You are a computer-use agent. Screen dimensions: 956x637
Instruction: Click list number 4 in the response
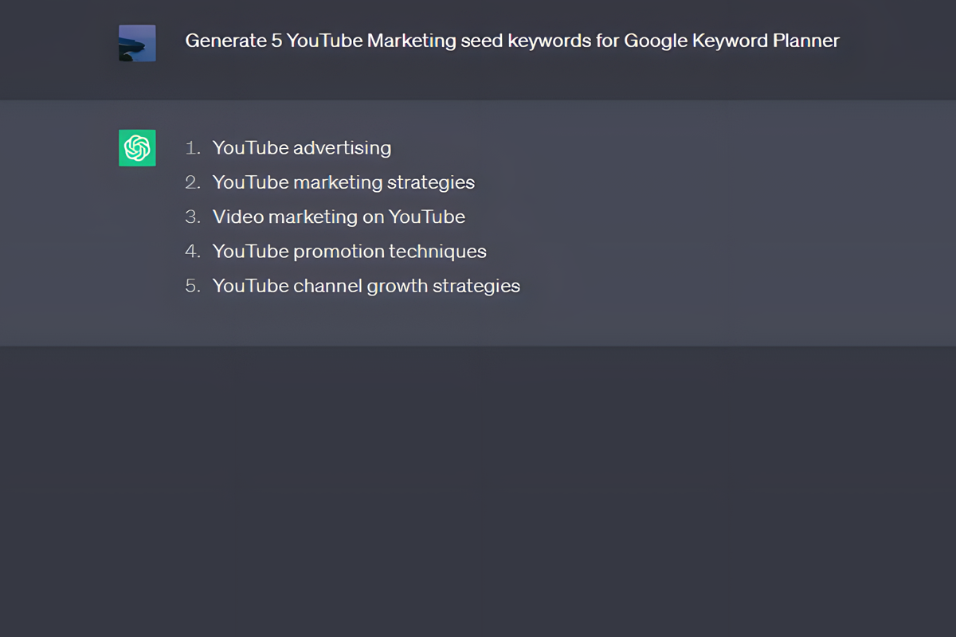(192, 252)
